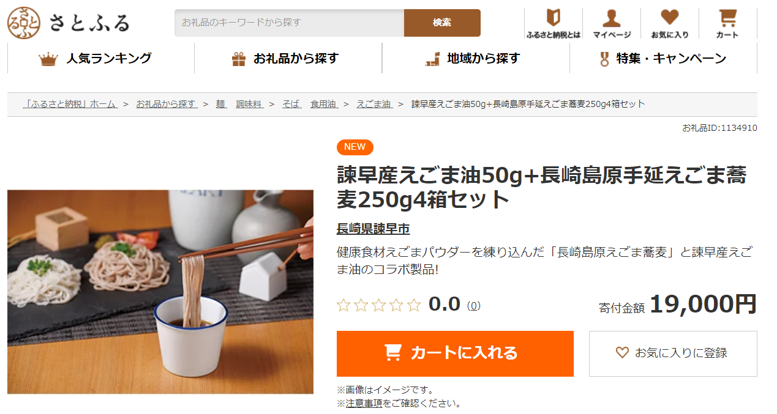
Task: Open review count (0) link
Action: click(x=474, y=306)
